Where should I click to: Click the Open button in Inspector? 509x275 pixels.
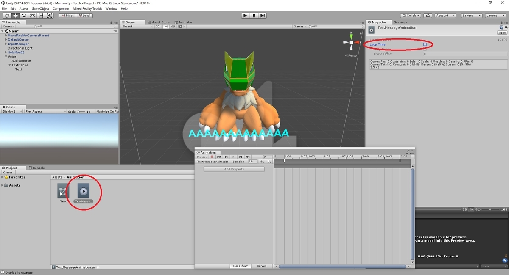click(502, 33)
